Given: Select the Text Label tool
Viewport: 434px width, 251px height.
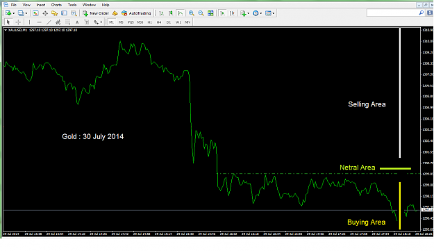Looking at the screenshot, I should pos(87,22).
